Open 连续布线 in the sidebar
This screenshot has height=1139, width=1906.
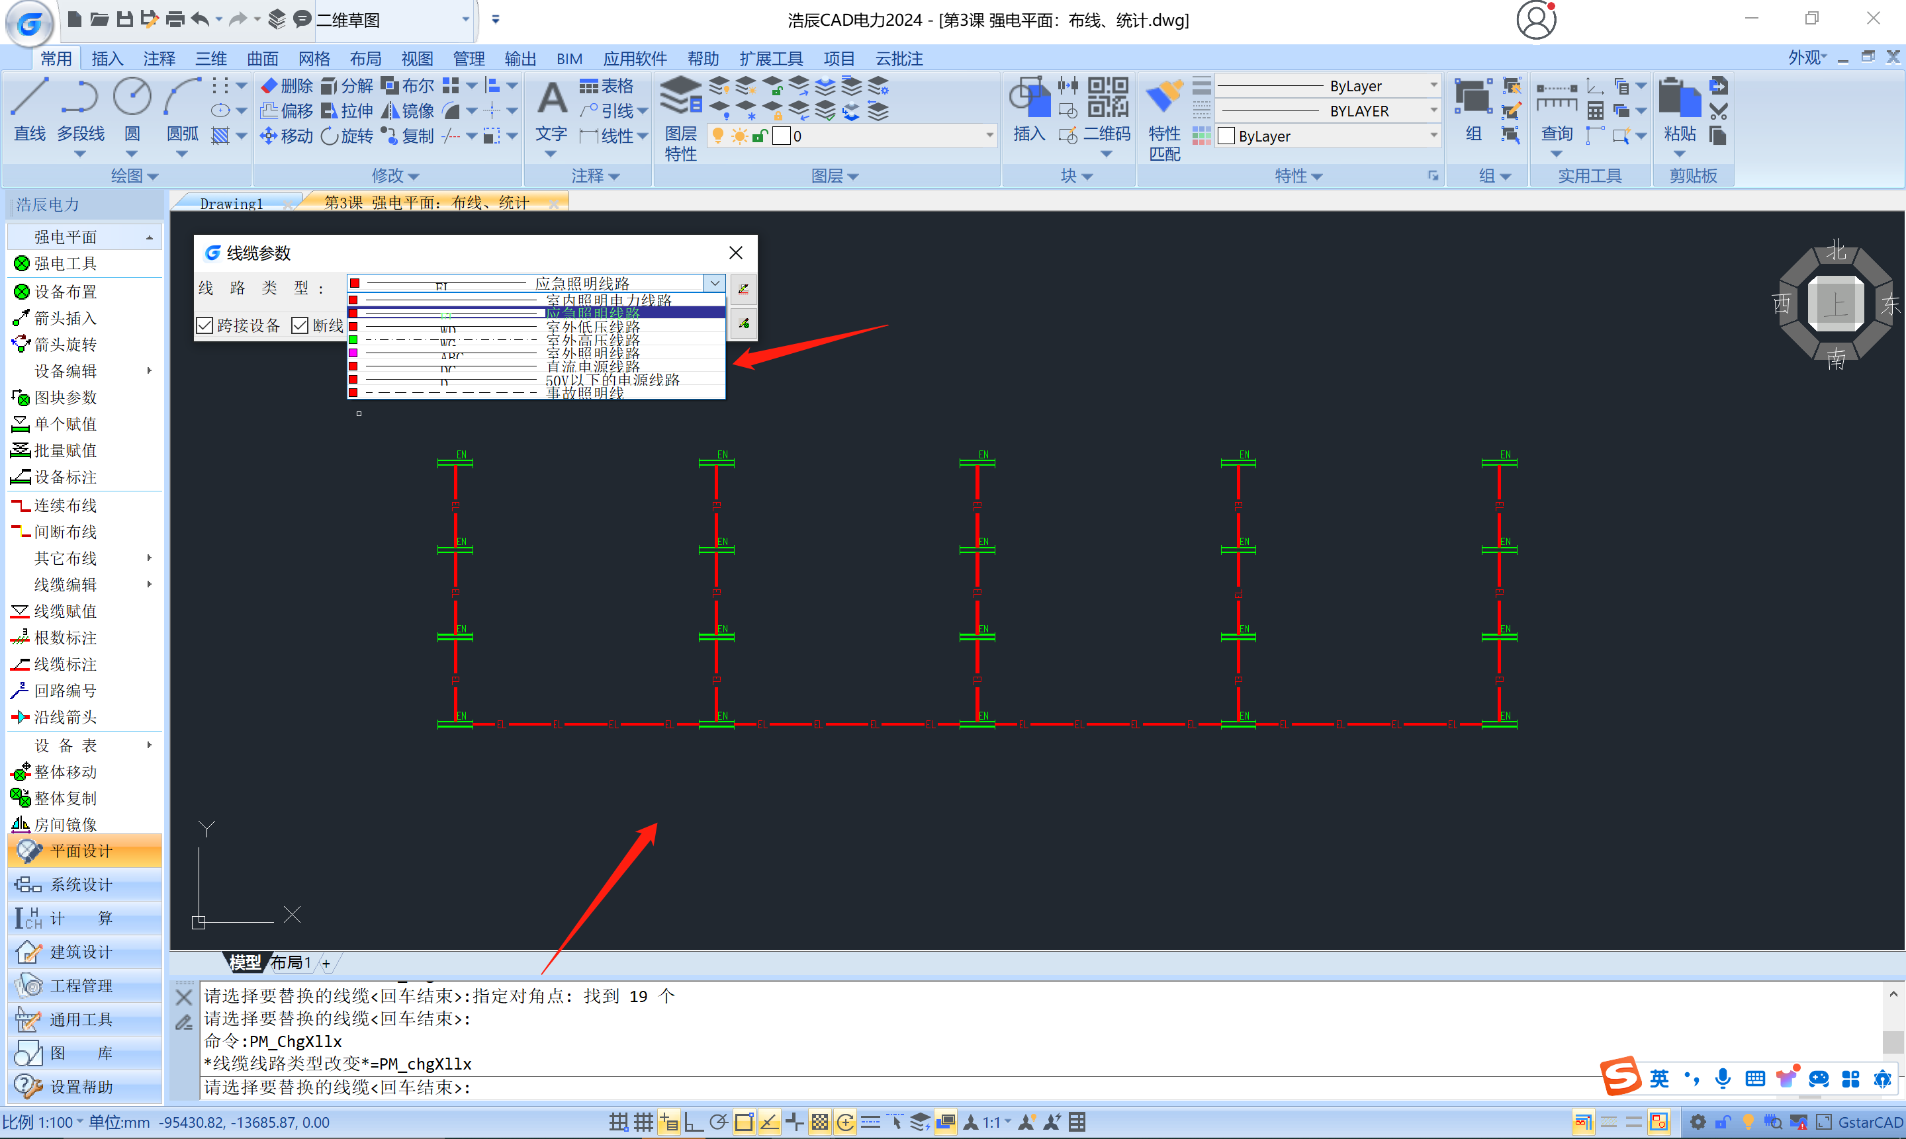pyautogui.click(x=64, y=505)
